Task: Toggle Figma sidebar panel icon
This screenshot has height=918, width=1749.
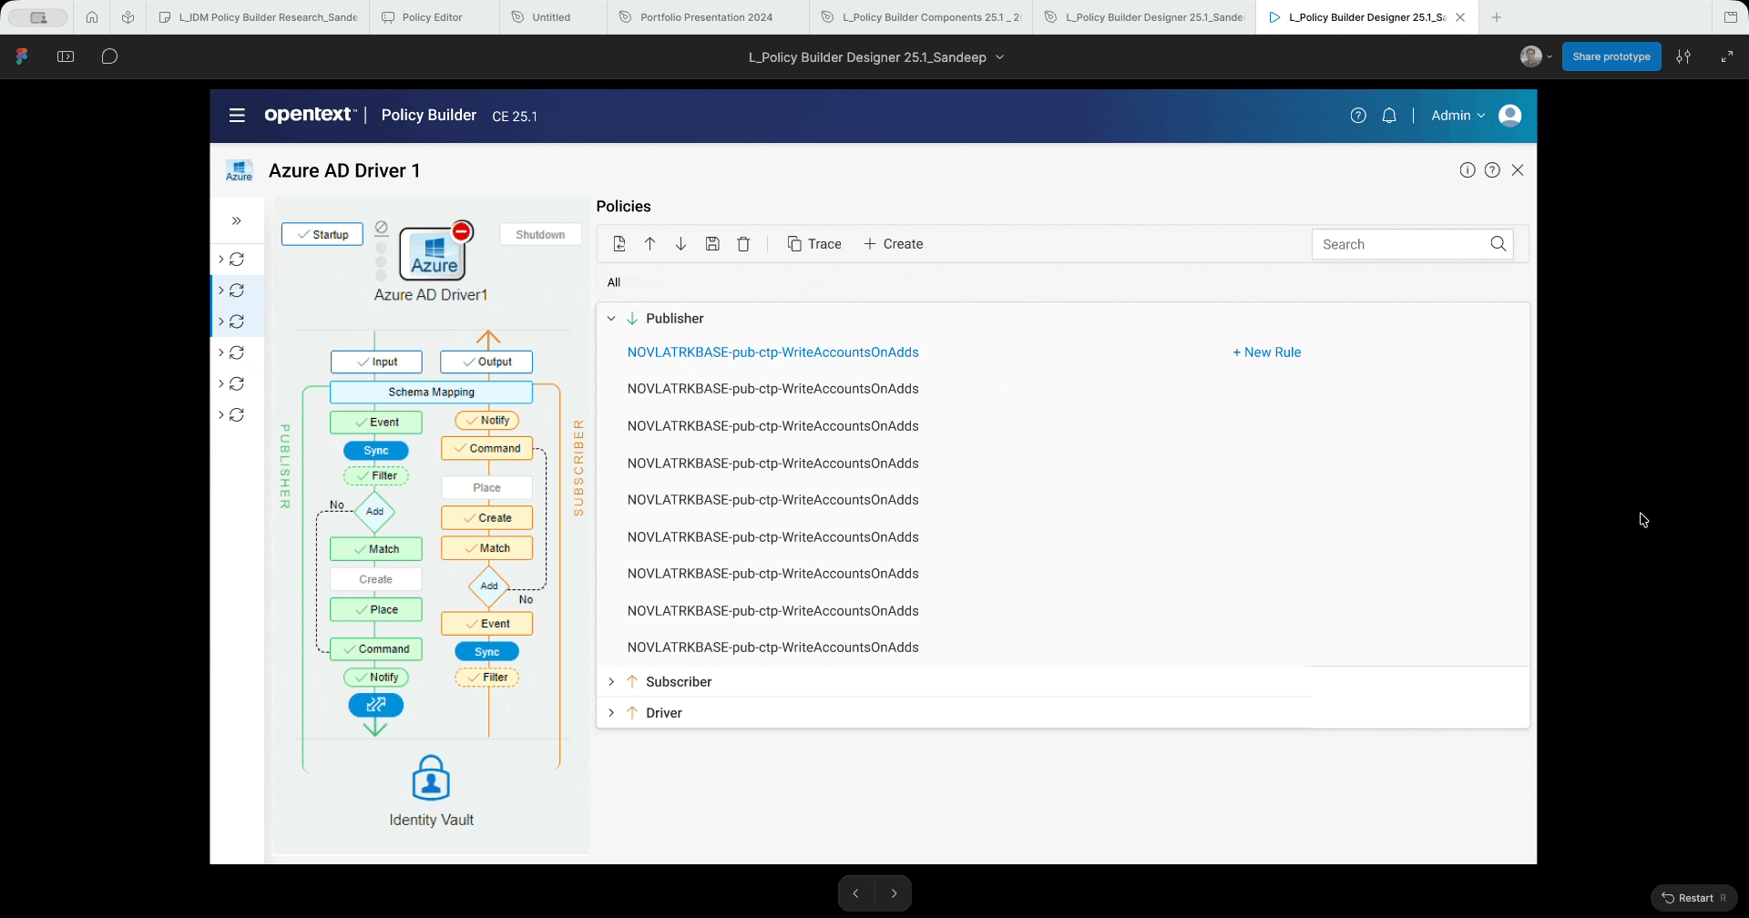Action: [x=66, y=56]
